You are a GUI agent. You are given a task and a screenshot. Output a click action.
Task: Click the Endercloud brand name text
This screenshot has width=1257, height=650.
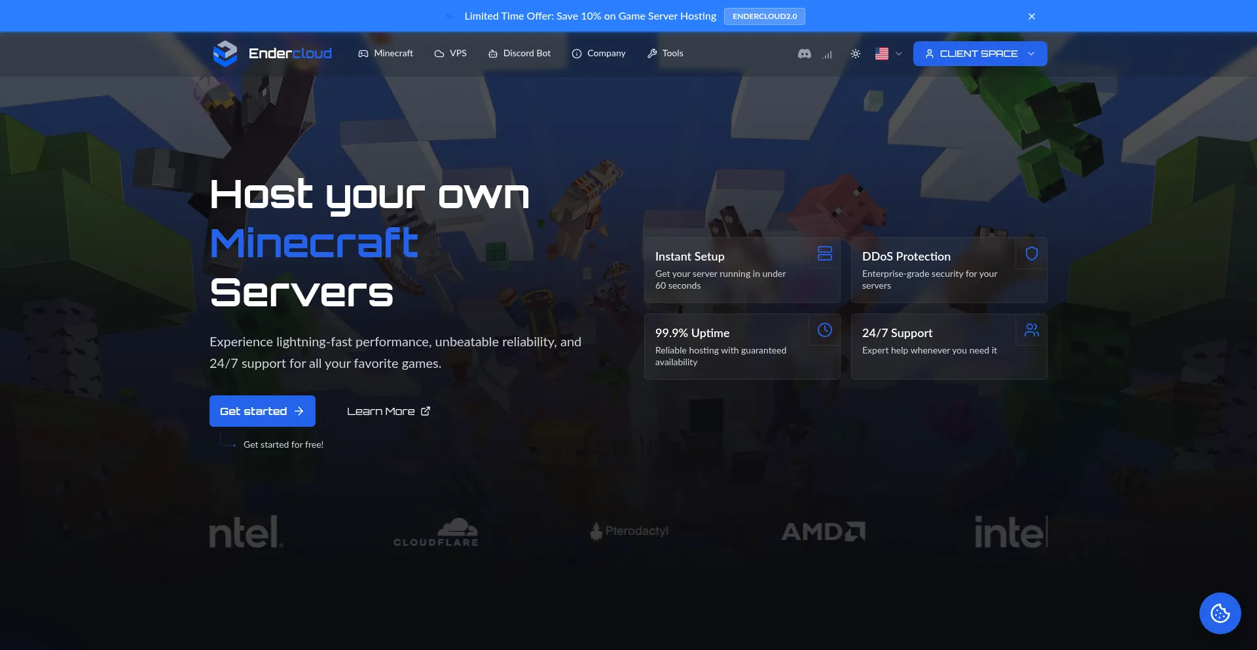click(x=290, y=54)
